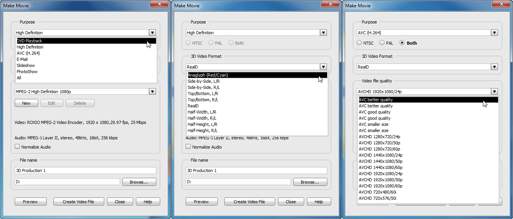Image resolution: width=513 pixels, height=219 pixels.
Task: Select AVCHD 1280x720/50p quality
Action: coord(428,143)
